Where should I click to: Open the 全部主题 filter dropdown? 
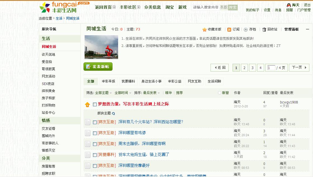click(103, 93)
